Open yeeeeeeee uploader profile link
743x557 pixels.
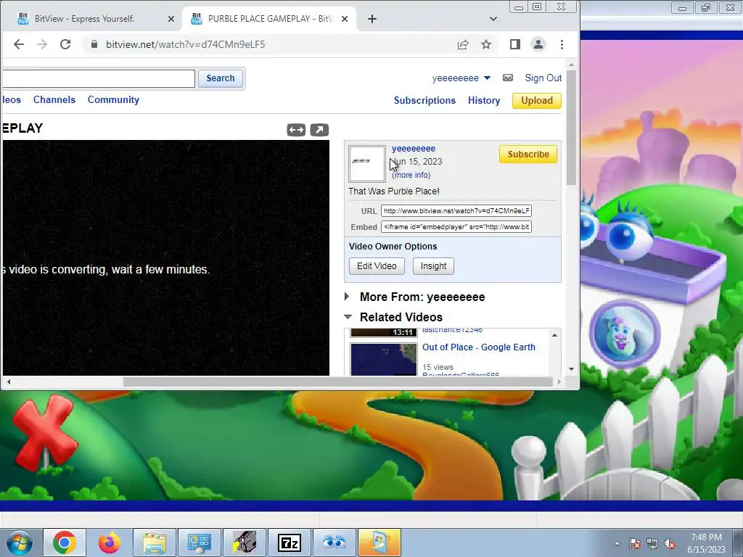point(414,148)
